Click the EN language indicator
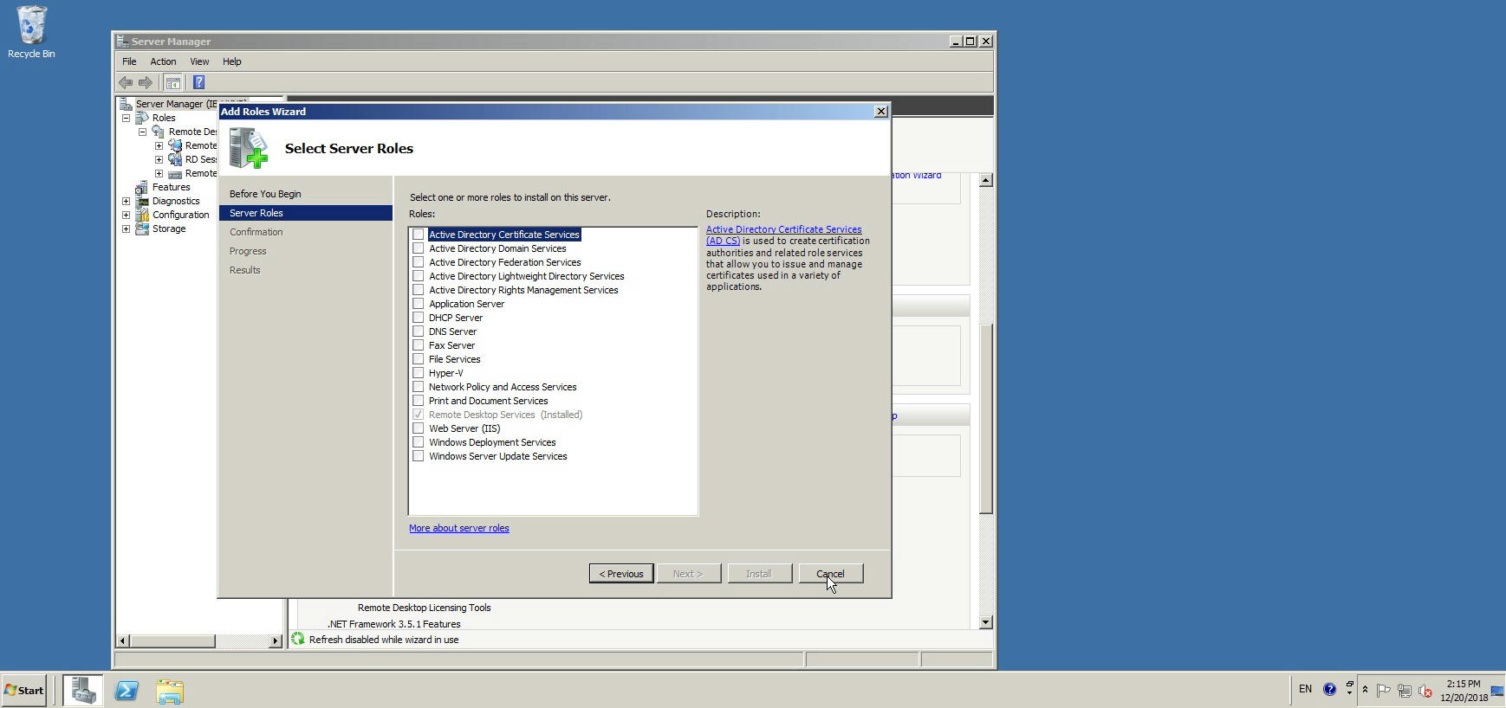This screenshot has width=1506, height=708. point(1305,690)
